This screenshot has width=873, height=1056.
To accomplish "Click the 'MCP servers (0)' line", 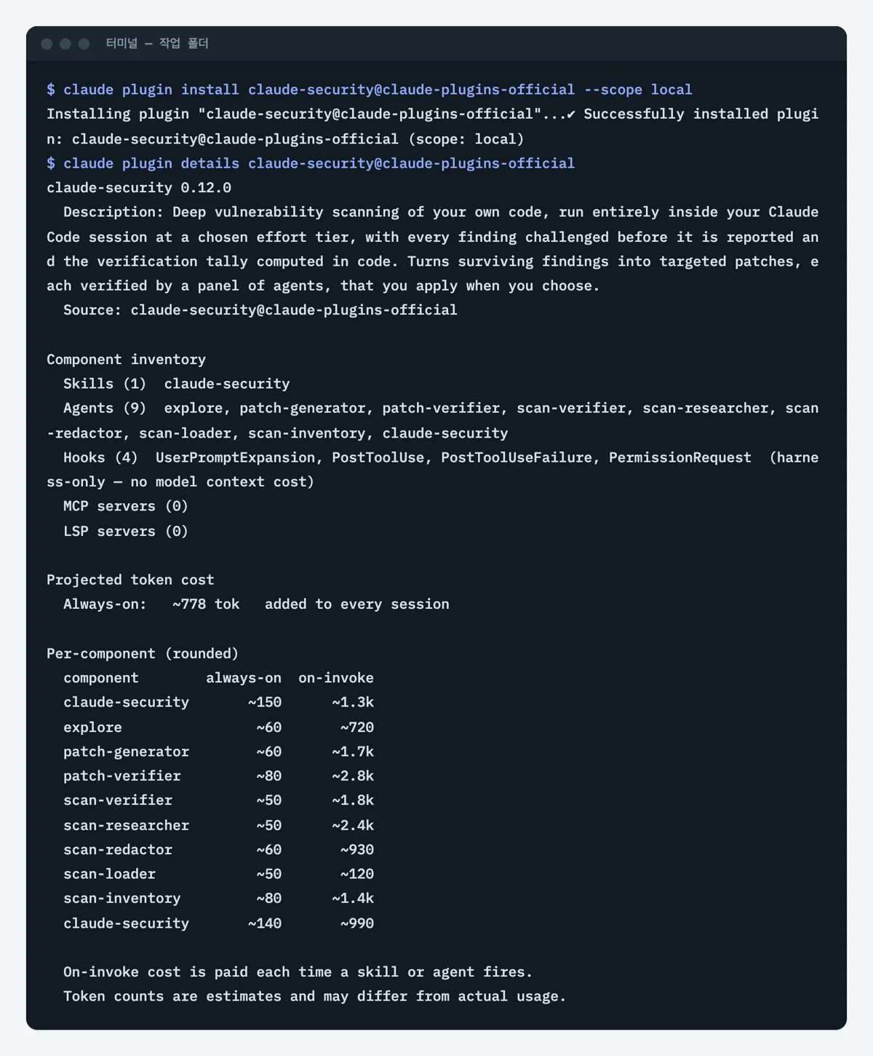I will coord(126,506).
